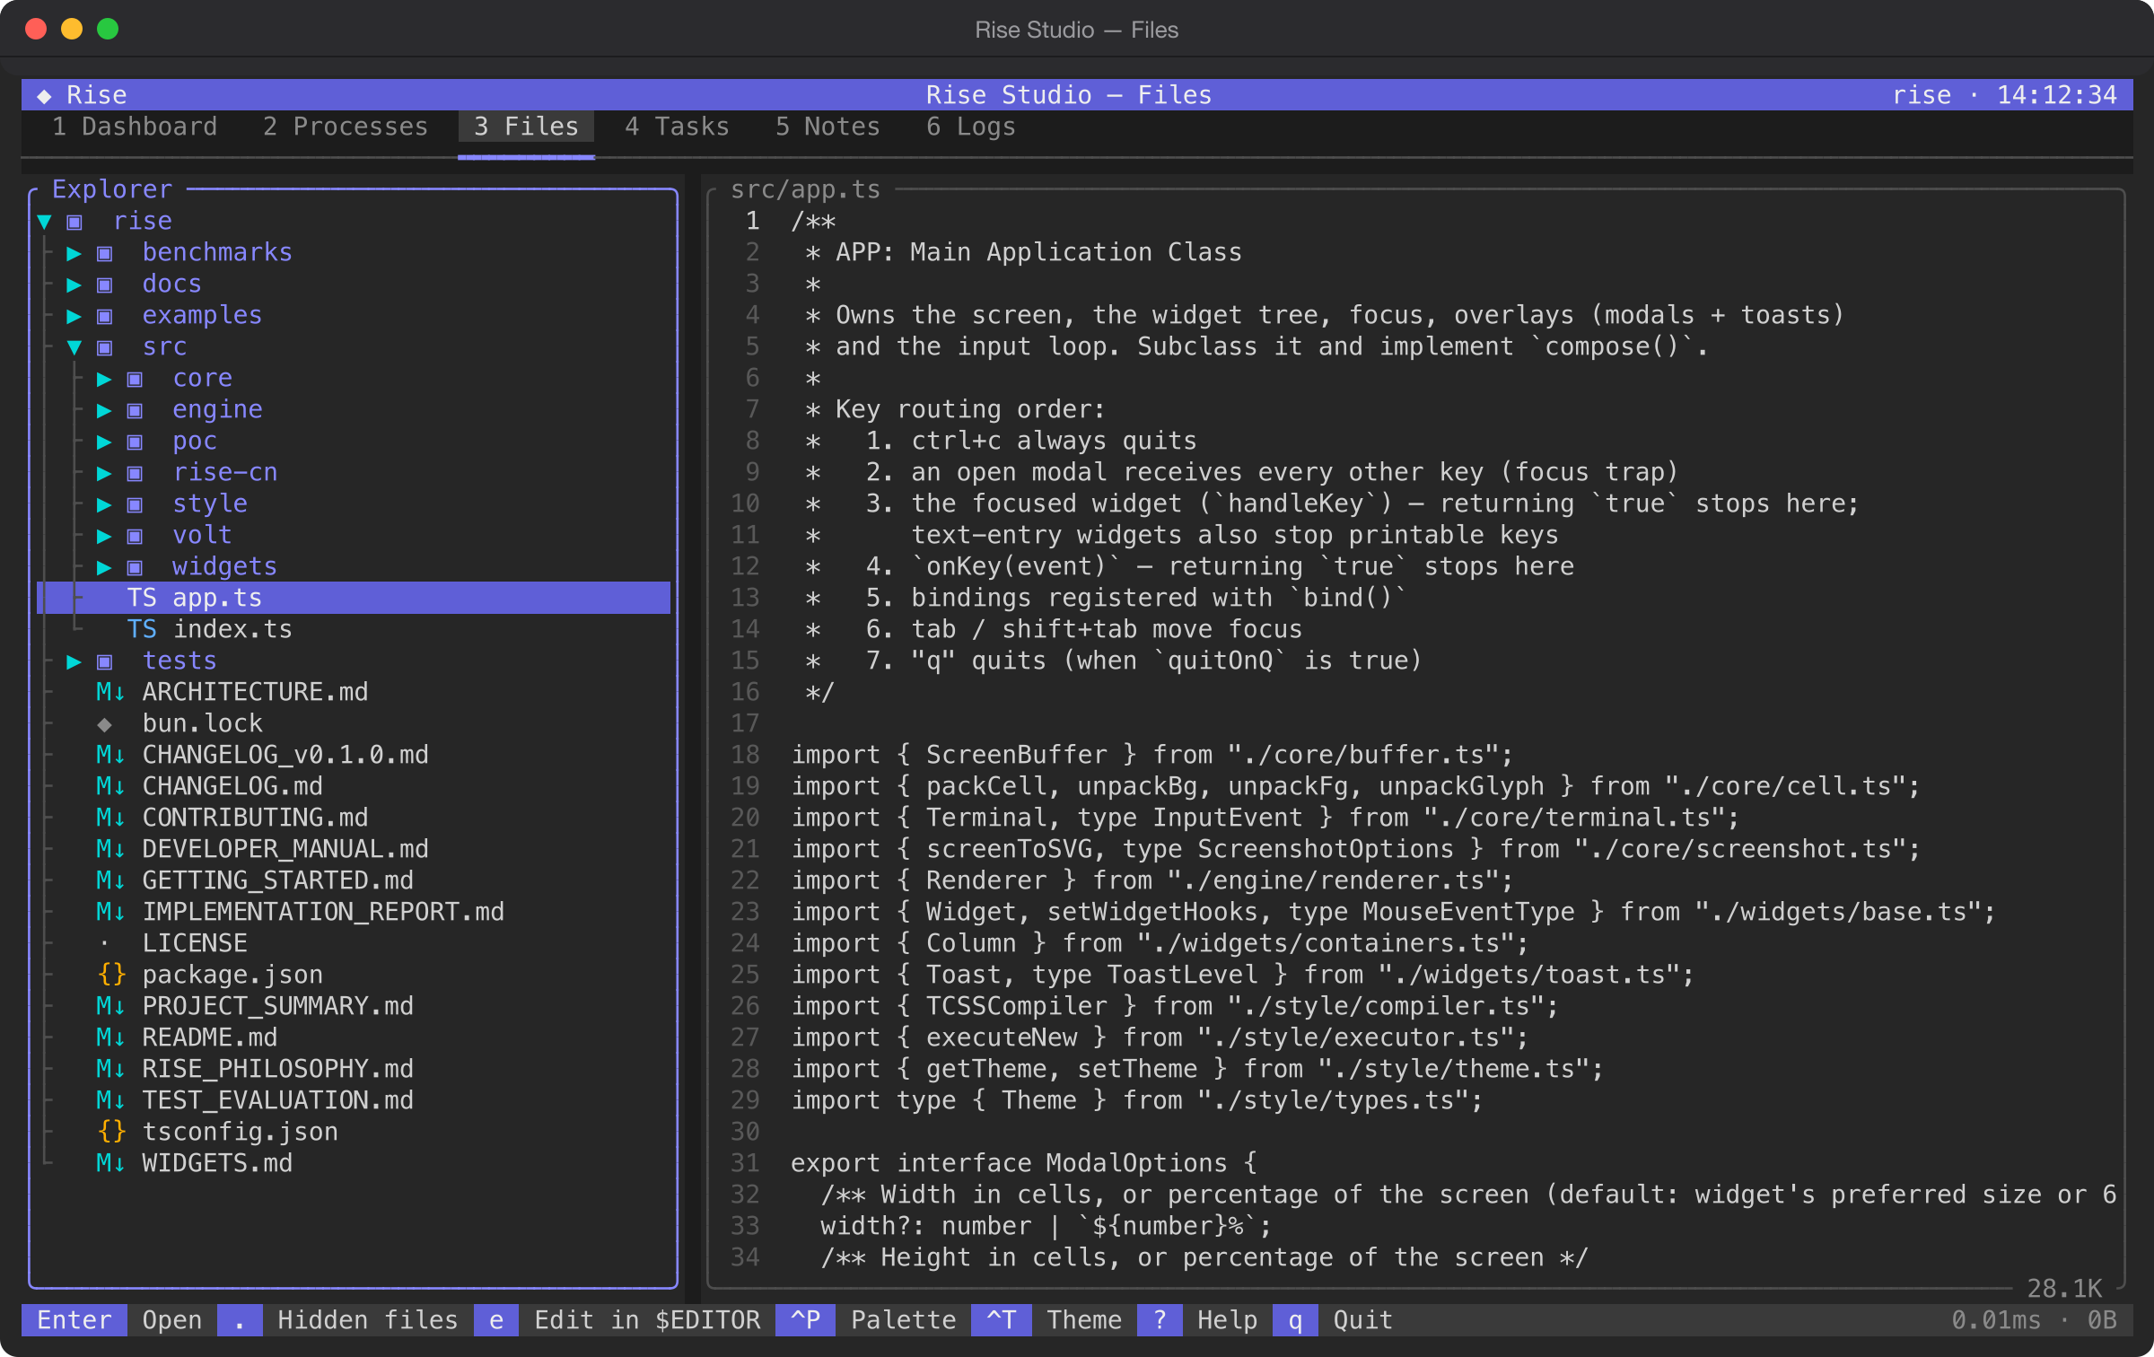Switch to the 5 Notes tab
The width and height of the screenshot is (2154, 1357).
coord(828,127)
